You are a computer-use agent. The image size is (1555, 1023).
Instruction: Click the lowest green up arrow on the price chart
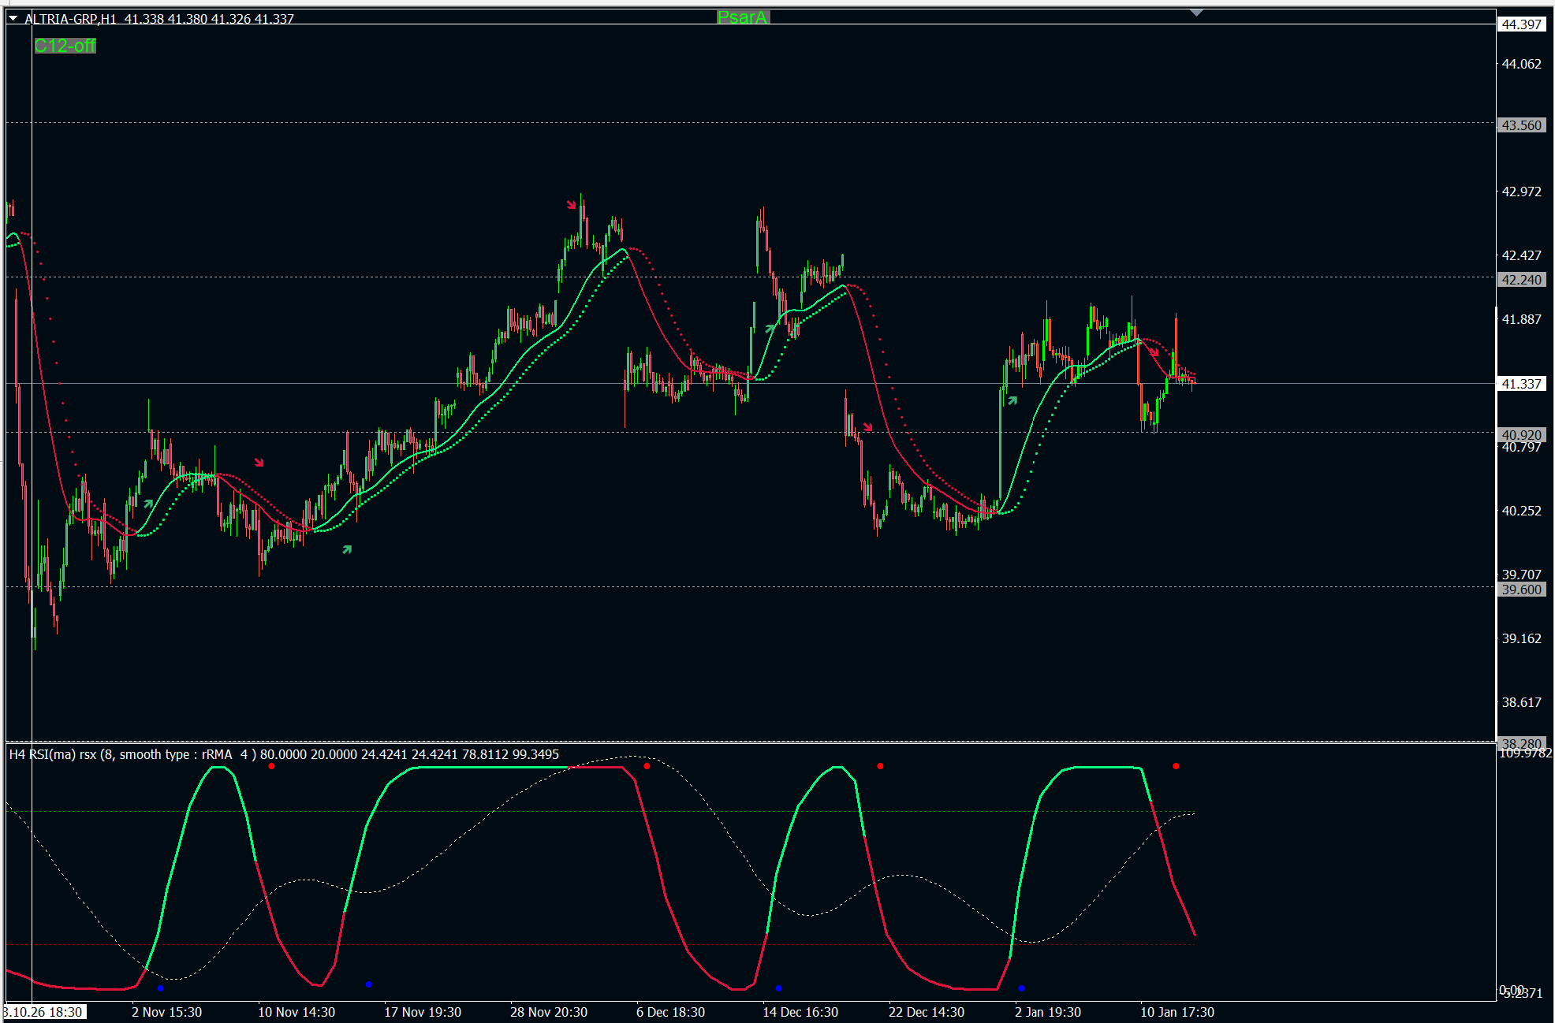[x=347, y=549]
